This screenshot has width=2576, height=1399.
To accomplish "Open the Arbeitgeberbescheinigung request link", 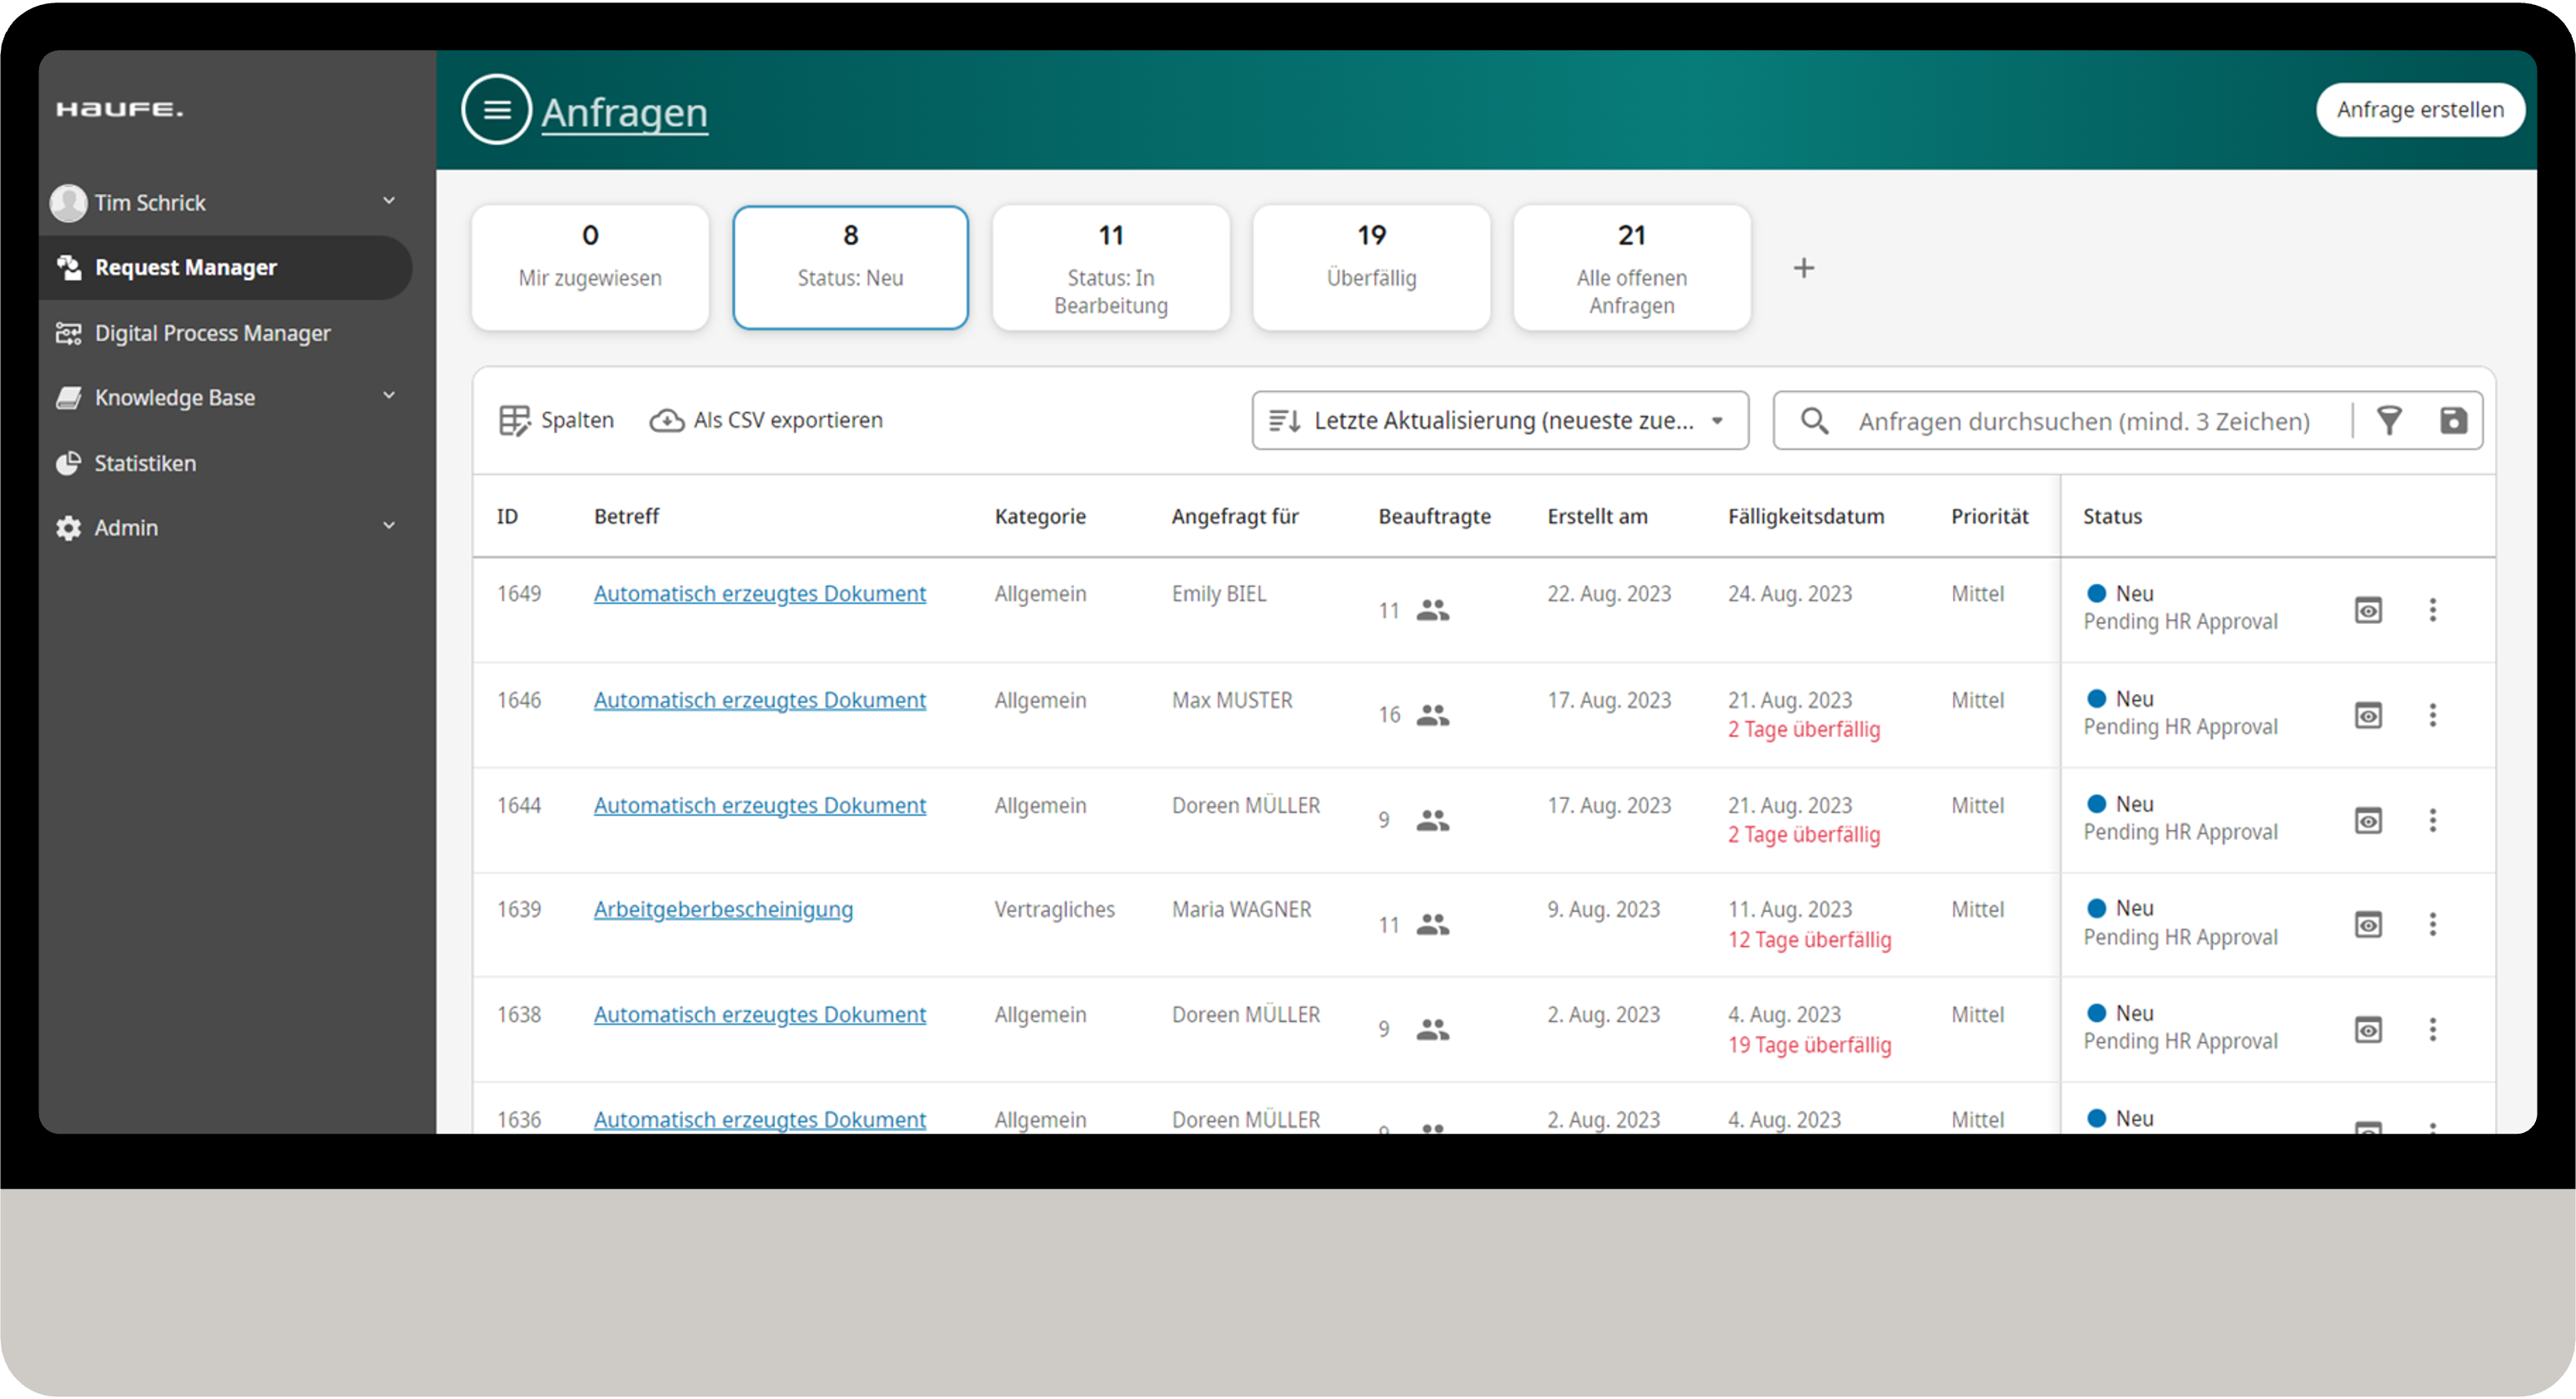I will pyautogui.click(x=723, y=908).
